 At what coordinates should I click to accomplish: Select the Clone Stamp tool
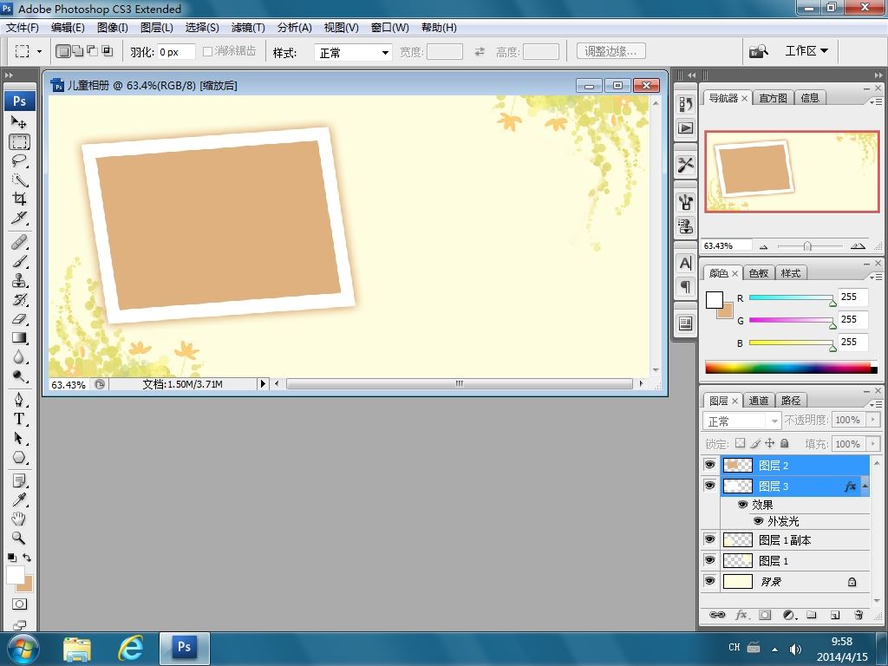[x=19, y=280]
